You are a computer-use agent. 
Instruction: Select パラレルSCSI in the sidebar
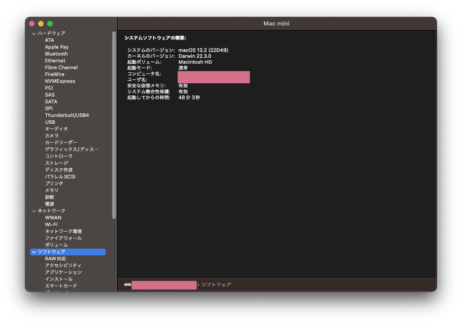click(60, 176)
